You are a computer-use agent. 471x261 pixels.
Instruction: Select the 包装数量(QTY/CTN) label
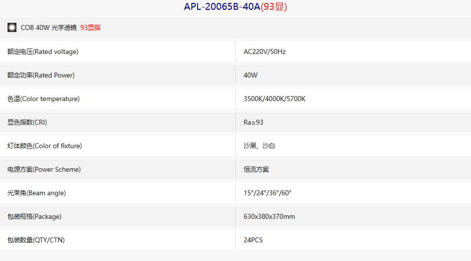point(36,240)
